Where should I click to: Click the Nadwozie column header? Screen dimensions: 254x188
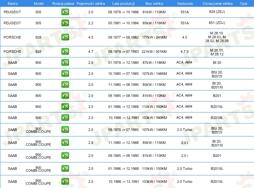click(185, 4)
